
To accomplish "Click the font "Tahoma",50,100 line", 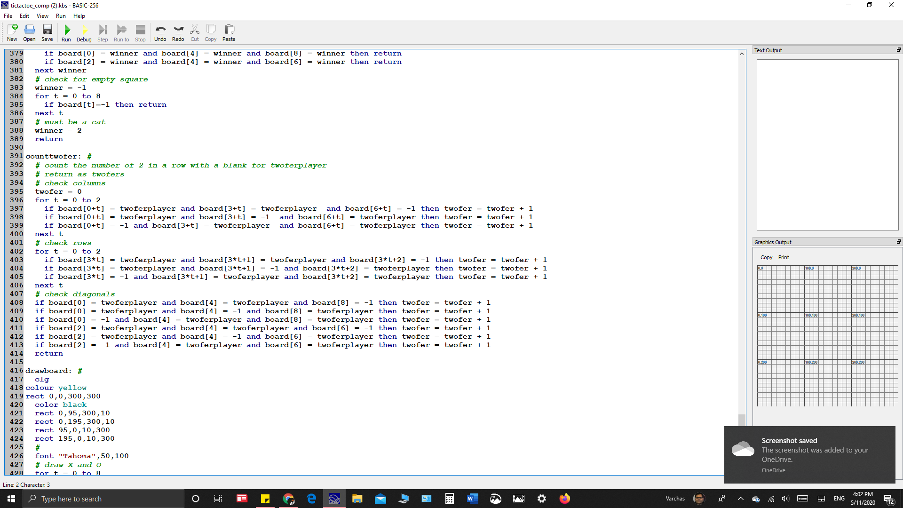I will pyautogui.click(x=82, y=456).
